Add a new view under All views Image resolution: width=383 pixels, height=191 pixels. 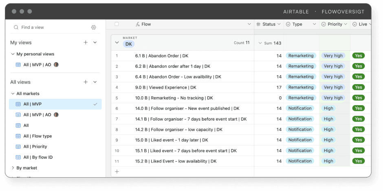coord(86,82)
